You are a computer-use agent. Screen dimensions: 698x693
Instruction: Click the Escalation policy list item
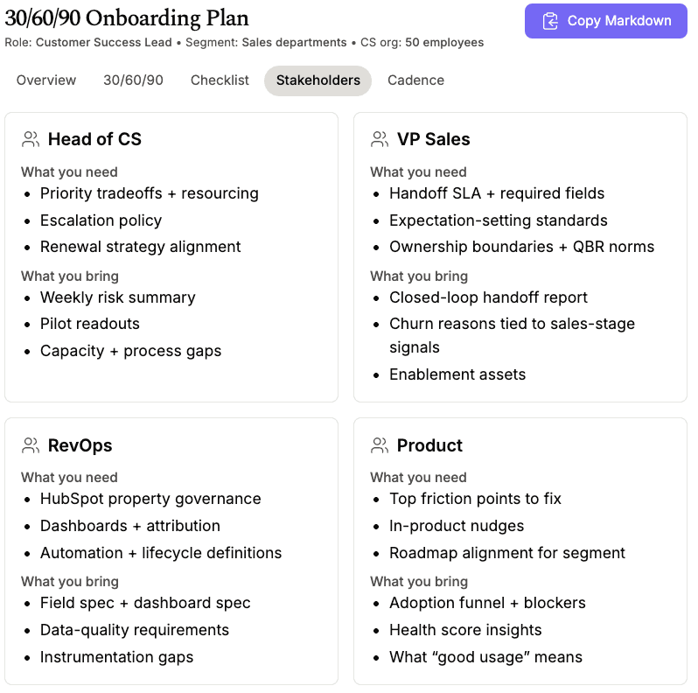pos(101,220)
